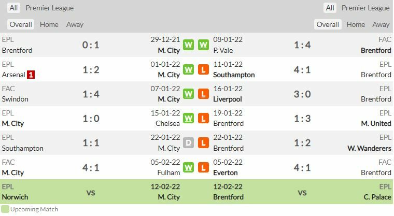Select the Overall filter in M. City's panel
This screenshot has height=216, width=394.
click(21, 24)
